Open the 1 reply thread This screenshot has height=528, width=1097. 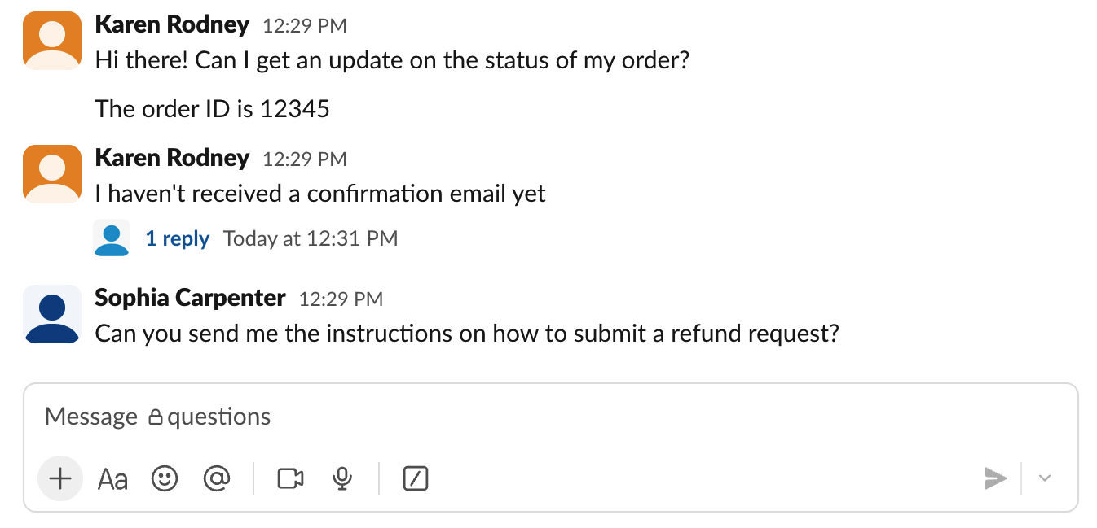(x=177, y=238)
